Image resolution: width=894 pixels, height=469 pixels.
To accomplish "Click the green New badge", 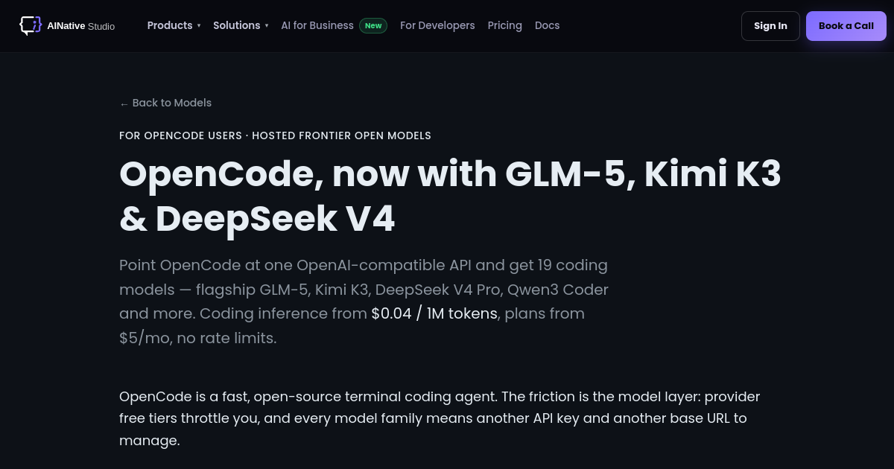I will [373, 25].
